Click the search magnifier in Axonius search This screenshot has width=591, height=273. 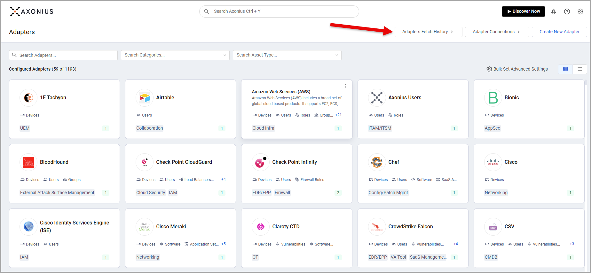pyautogui.click(x=207, y=11)
